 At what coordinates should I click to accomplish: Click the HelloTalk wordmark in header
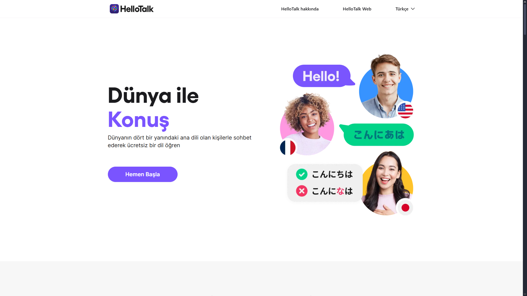(x=137, y=9)
